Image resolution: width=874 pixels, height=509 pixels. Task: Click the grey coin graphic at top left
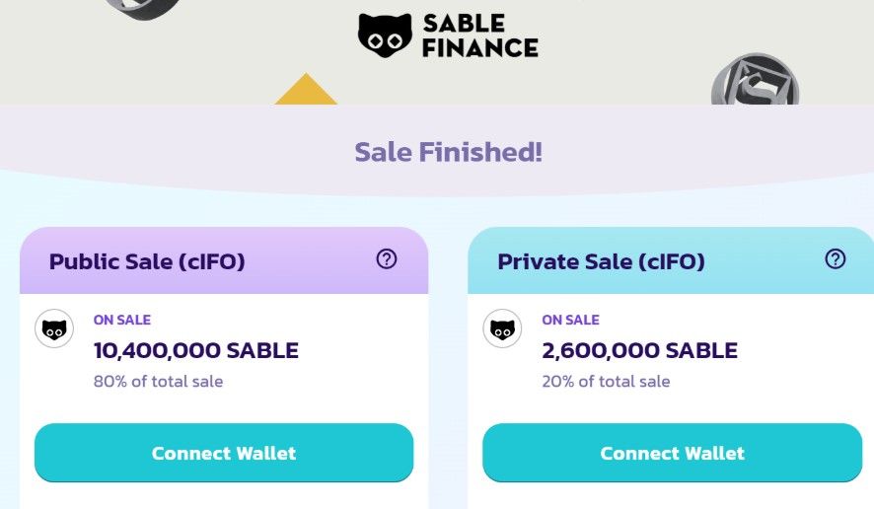pos(143,9)
